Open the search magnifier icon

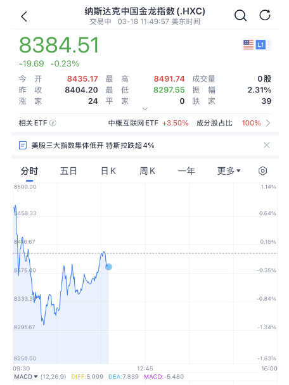pyautogui.click(x=240, y=16)
